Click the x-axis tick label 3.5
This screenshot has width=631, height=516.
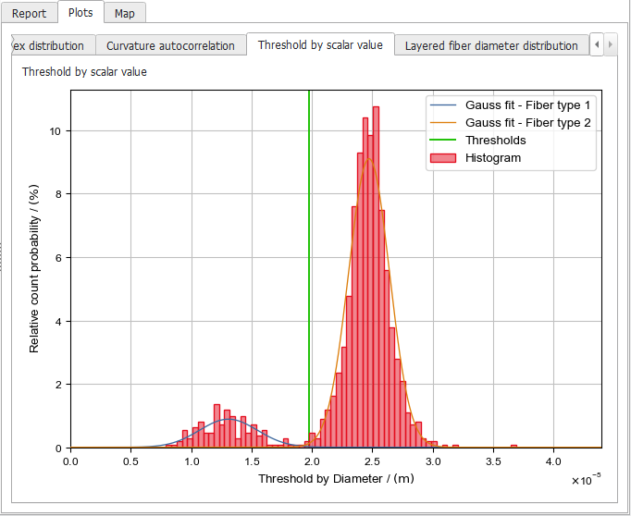pyautogui.click(x=493, y=461)
